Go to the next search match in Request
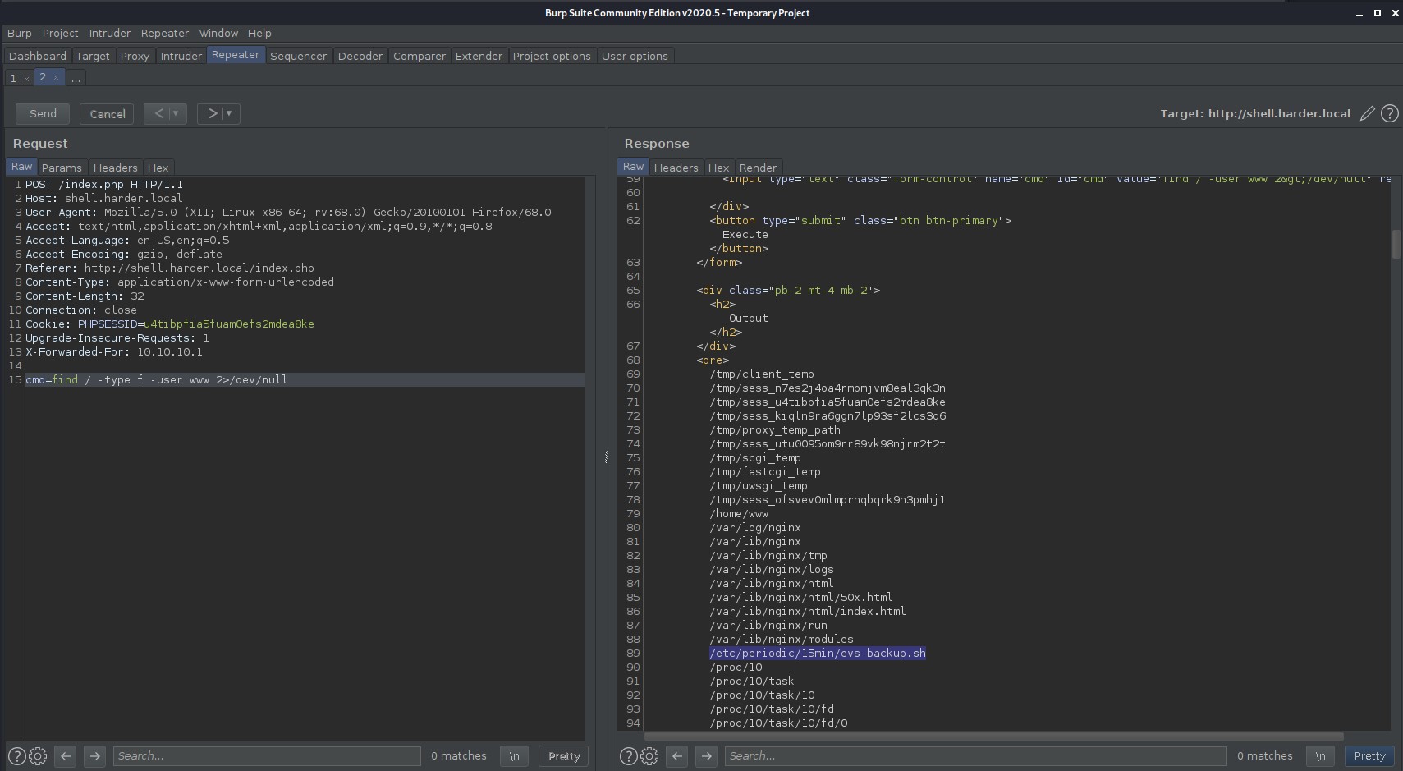1403x771 pixels. (x=94, y=756)
